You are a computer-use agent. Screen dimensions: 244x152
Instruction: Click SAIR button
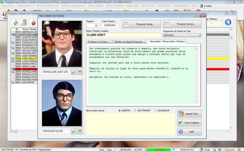pos(189,132)
